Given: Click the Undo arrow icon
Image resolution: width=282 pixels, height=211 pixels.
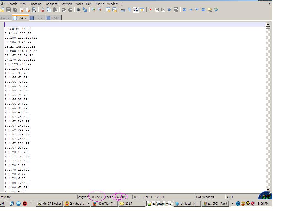Looking at the screenshot, I should [x=64, y=10].
